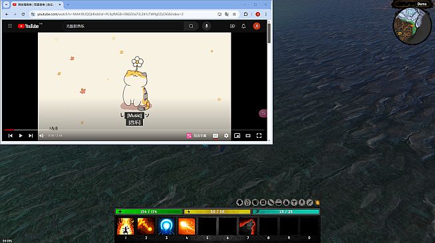Activate the fireball skill in slot 4
The width and height of the screenshot is (435, 243).
tap(186, 226)
